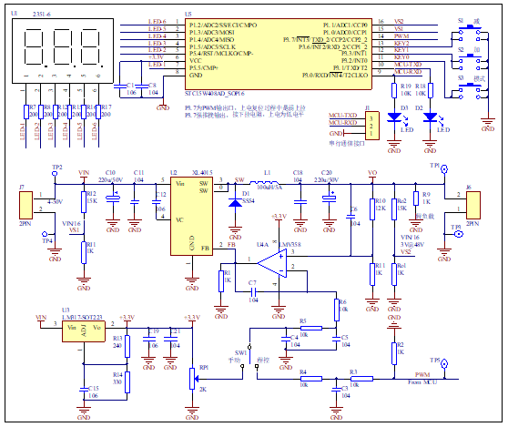Viewport: 508px width, 427px height.
Task: Click the '2351-6' display part number
Action: coord(42,15)
